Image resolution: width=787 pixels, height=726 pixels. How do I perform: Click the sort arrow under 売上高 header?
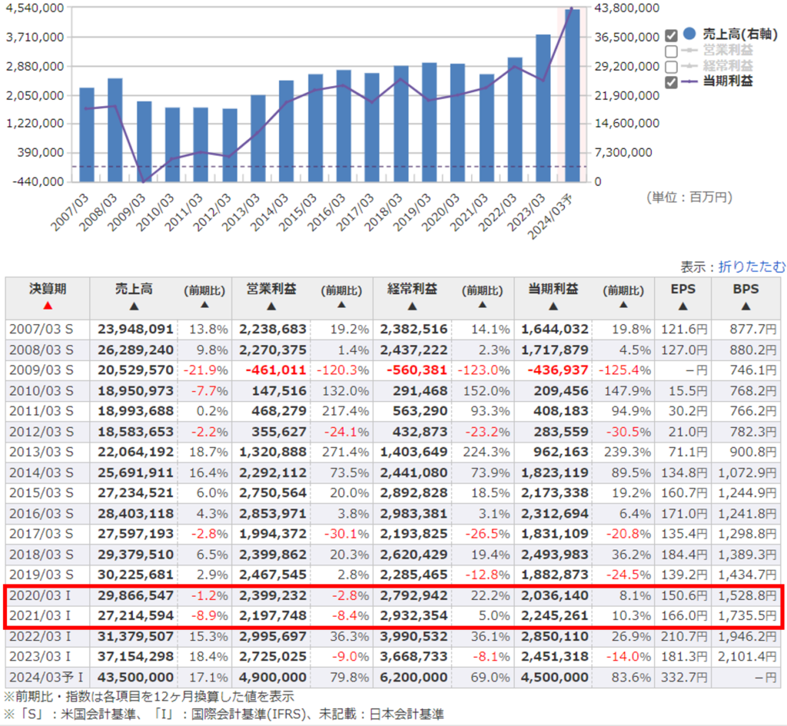point(134,306)
